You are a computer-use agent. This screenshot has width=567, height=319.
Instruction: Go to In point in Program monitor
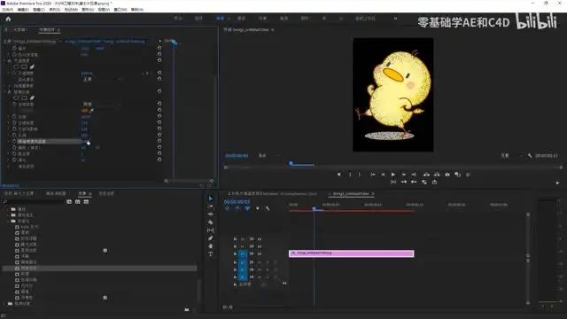(x=372, y=175)
